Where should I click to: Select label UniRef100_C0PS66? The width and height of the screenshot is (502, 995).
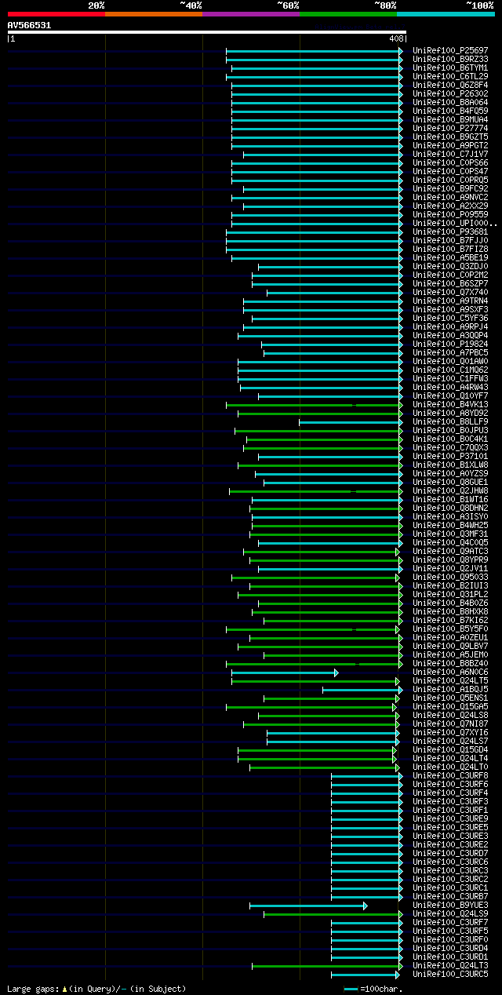click(450, 162)
